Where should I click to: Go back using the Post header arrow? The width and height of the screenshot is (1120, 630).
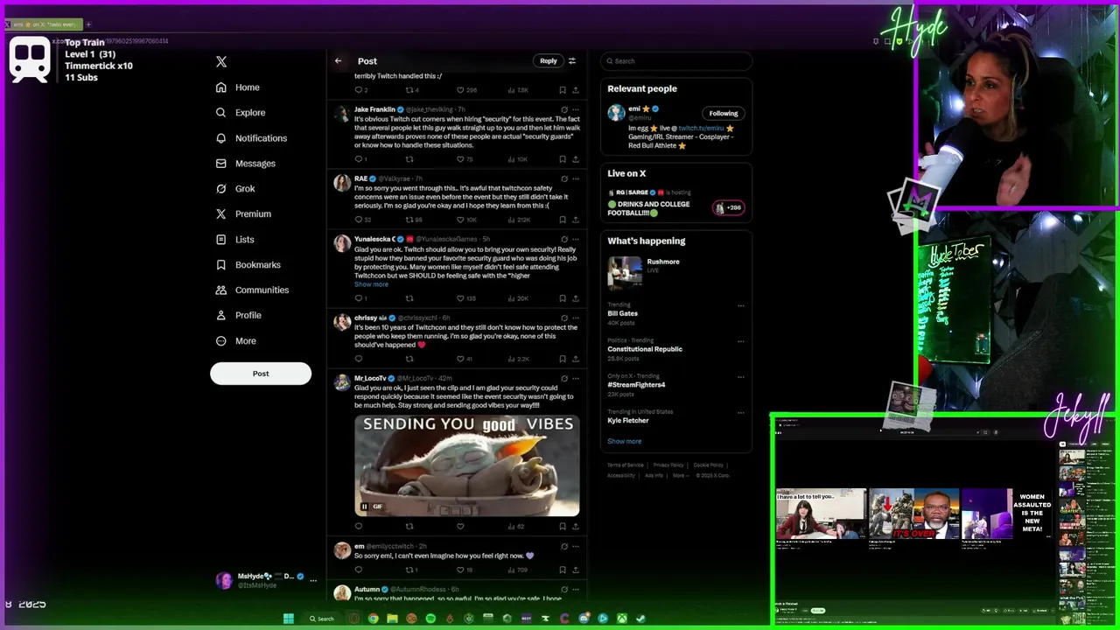click(338, 61)
